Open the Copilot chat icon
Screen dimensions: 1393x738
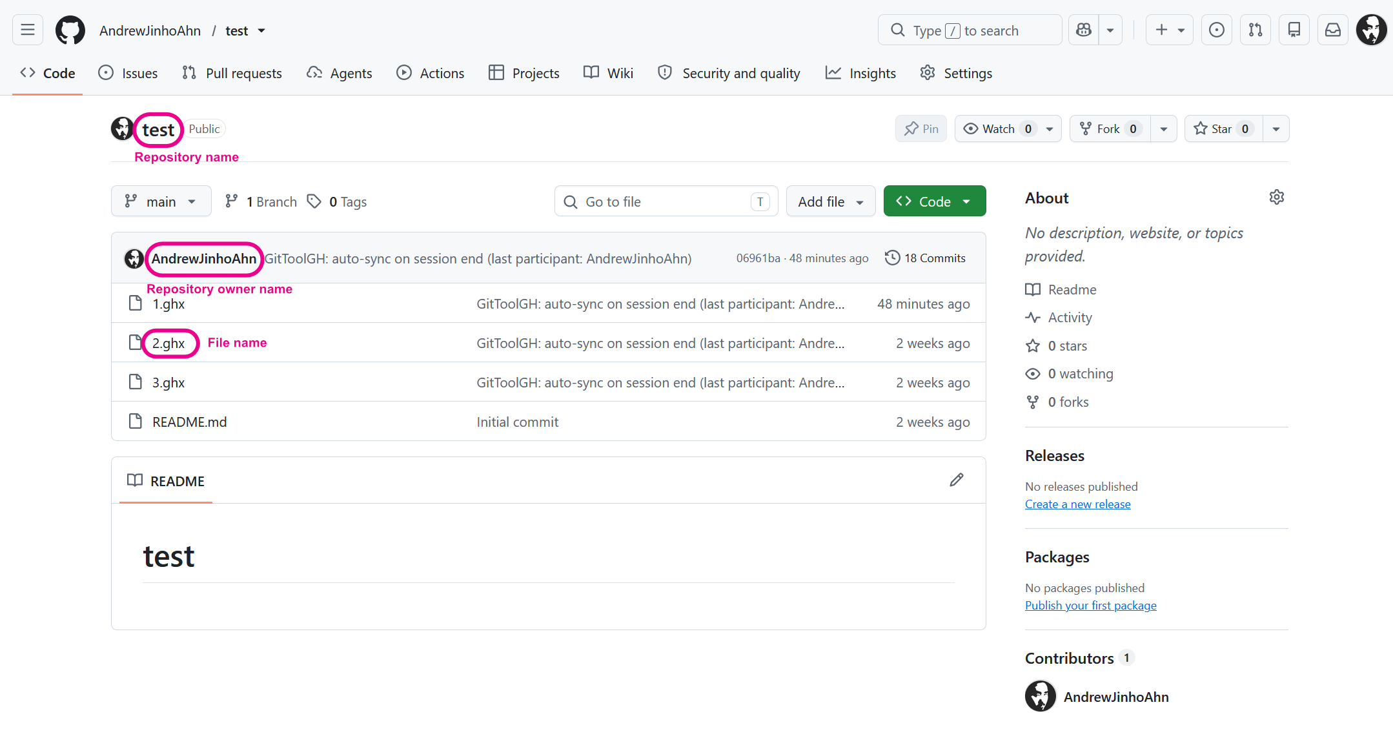coord(1084,30)
